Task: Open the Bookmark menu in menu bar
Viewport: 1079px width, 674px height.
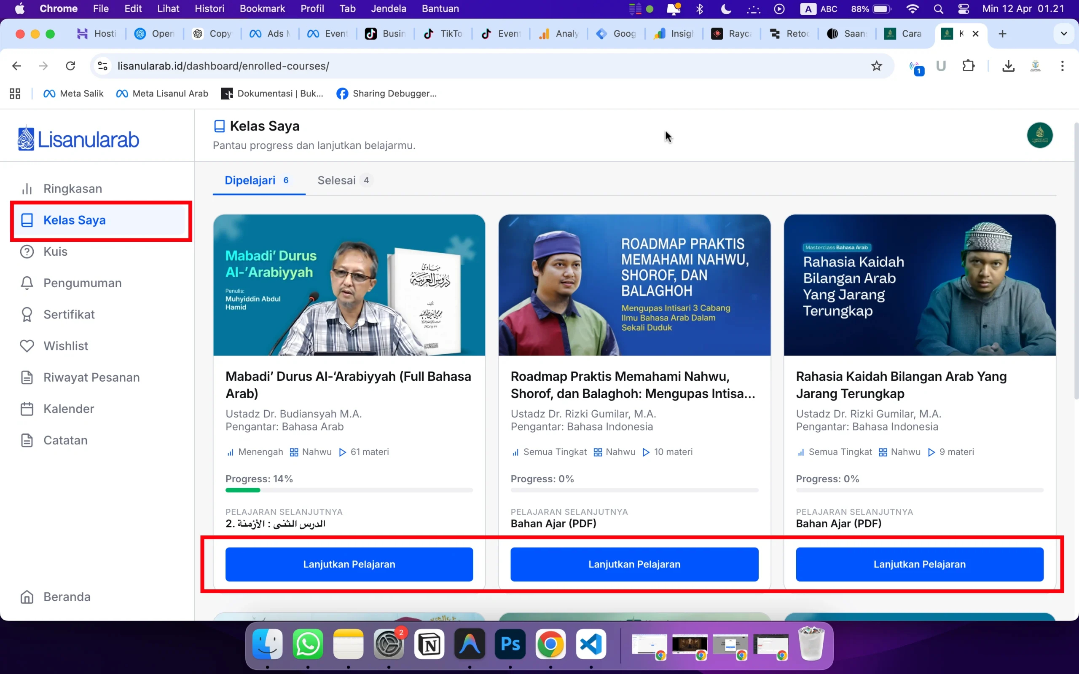Action: point(262,9)
